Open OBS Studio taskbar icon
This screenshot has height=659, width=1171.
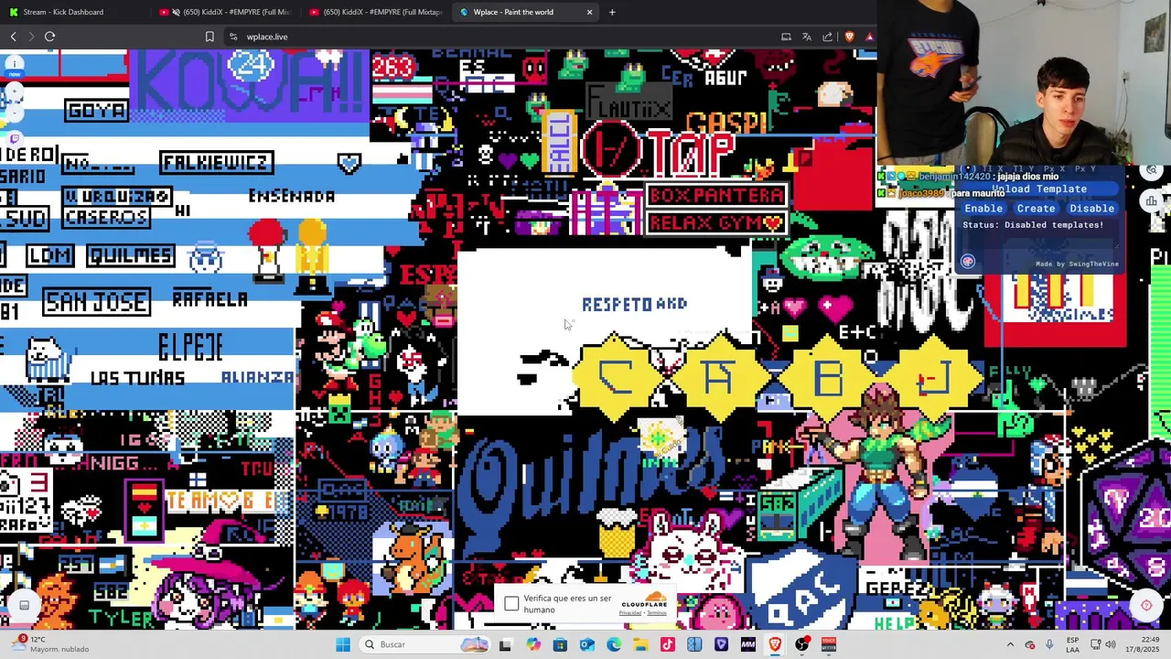click(x=802, y=644)
